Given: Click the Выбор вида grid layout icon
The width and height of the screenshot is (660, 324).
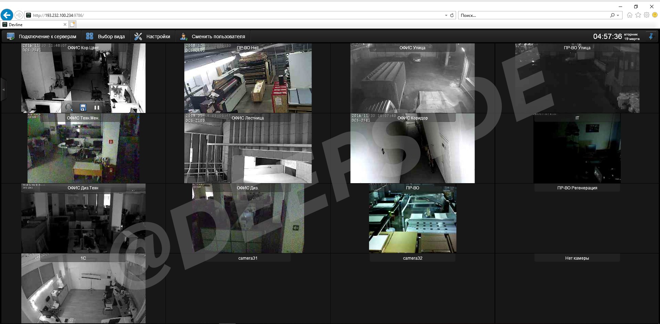Looking at the screenshot, I should click(89, 36).
